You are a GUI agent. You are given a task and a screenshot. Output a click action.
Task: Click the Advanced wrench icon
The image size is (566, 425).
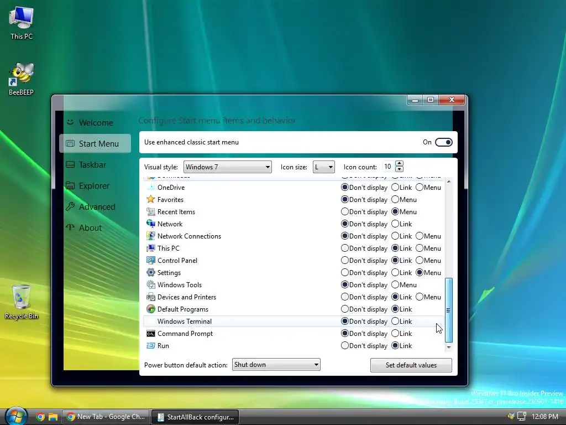click(70, 206)
